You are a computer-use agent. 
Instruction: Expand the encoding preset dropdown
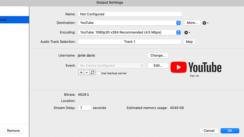129,32
